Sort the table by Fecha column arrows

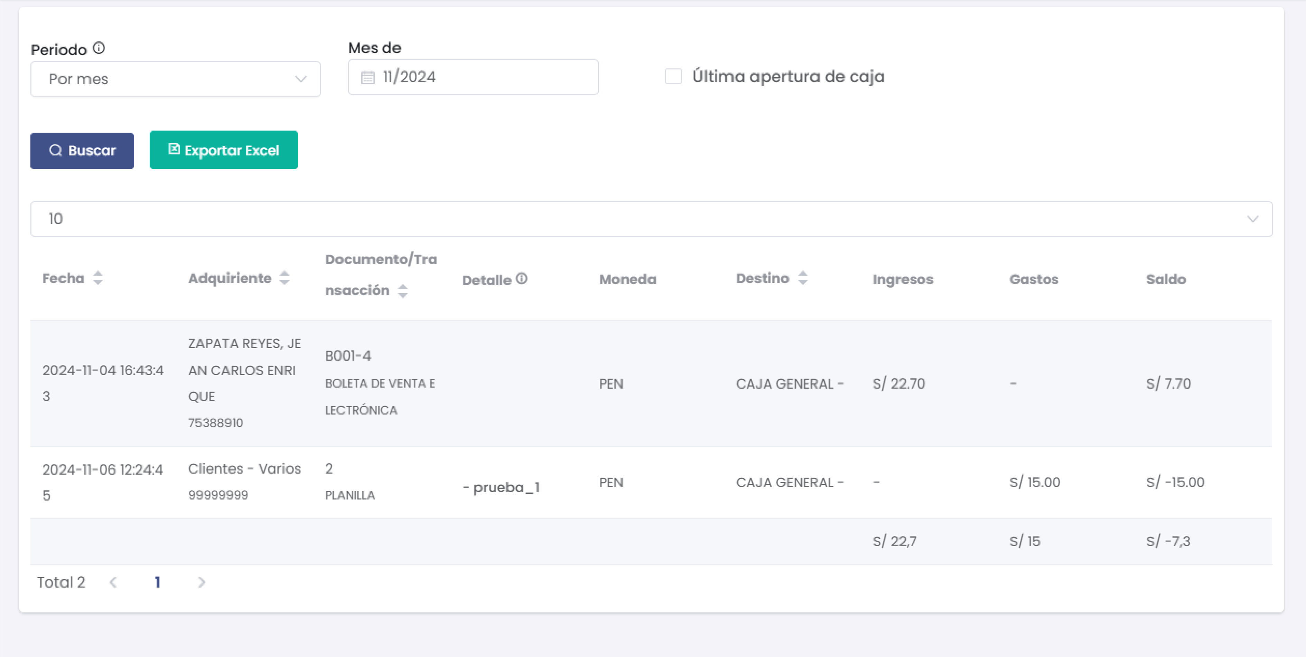pos(97,278)
